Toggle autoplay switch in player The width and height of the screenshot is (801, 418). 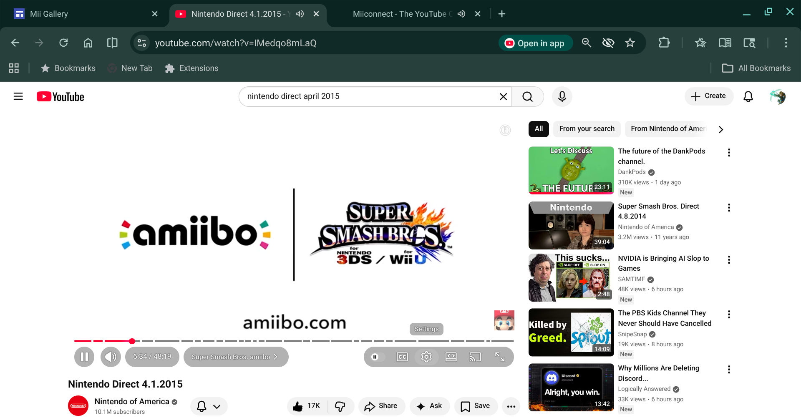point(378,357)
